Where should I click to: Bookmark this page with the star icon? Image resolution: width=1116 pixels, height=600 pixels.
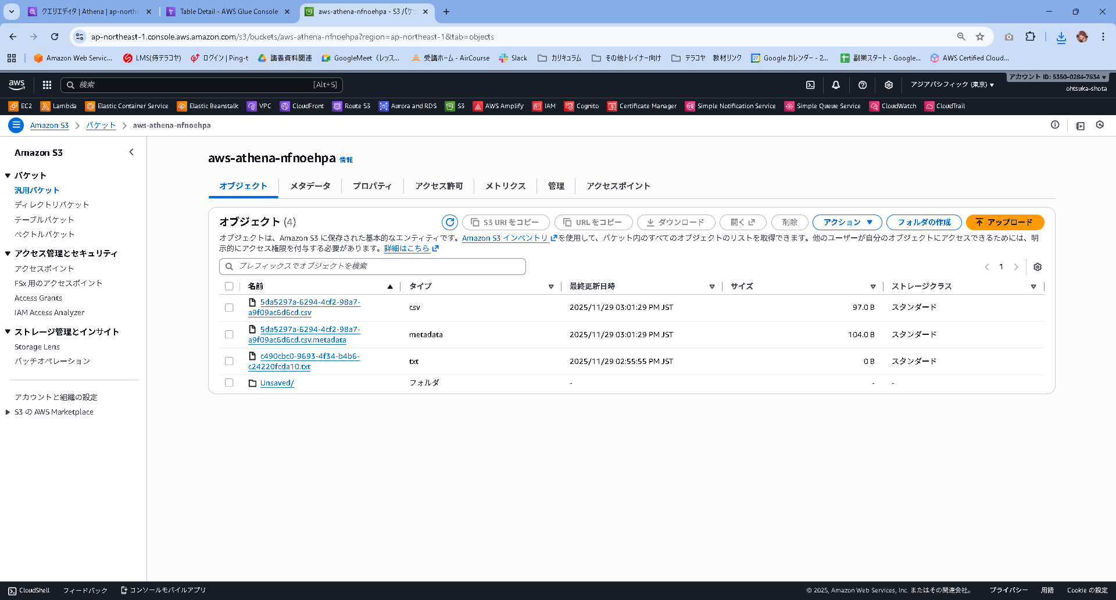click(x=980, y=37)
